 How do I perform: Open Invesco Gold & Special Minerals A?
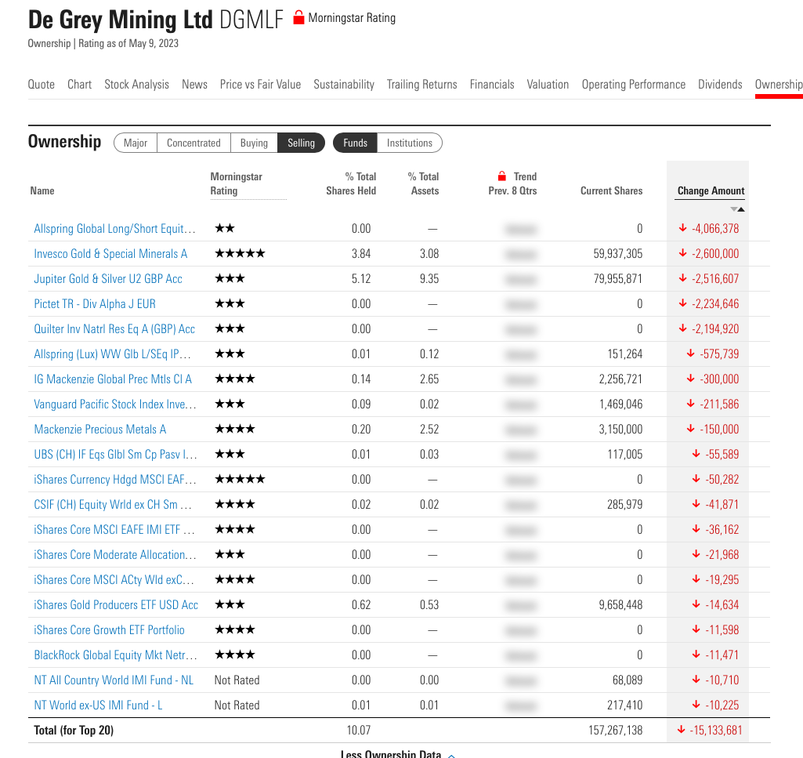(x=110, y=254)
